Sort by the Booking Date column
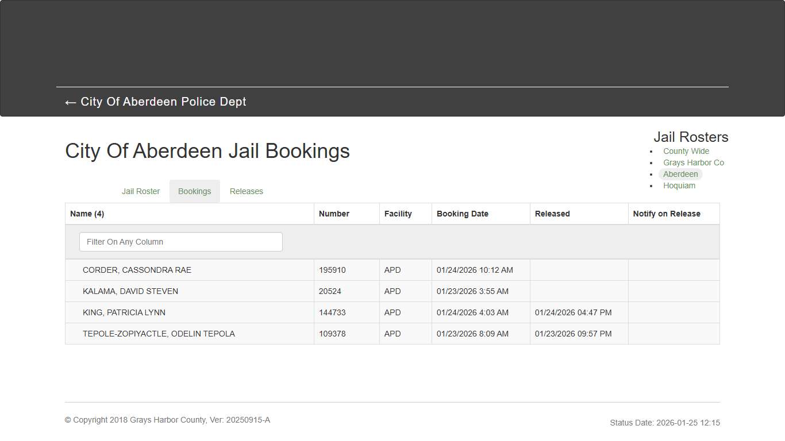The width and height of the screenshot is (785, 441). pos(463,213)
